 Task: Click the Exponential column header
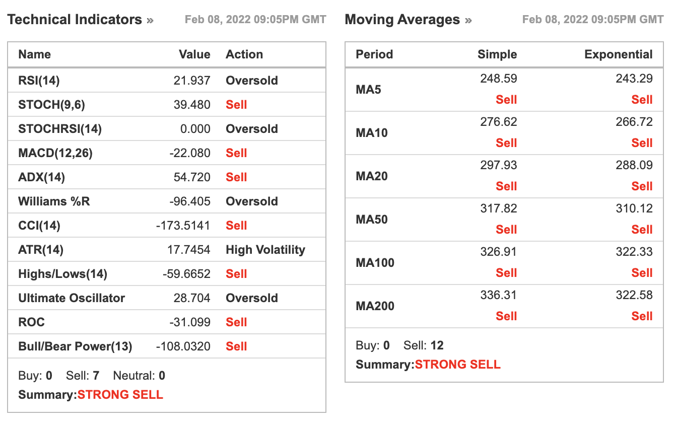pos(619,54)
